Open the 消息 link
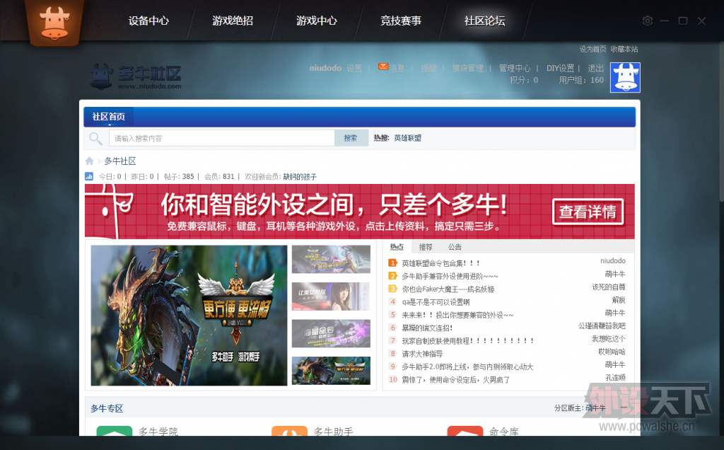The image size is (724, 450). click(397, 68)
